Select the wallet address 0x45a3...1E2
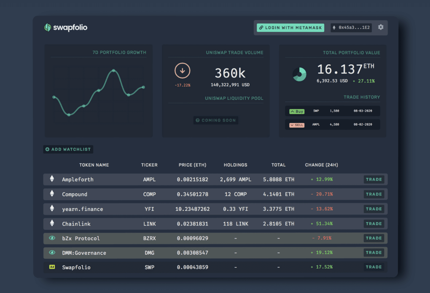Viewport: 430px width, 293px height. click(x=351, y=27)
